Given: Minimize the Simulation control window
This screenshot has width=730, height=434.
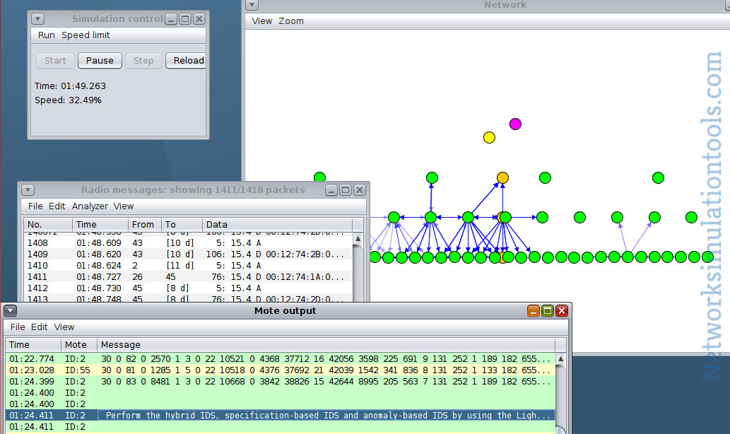Looking at the screenshot, I should click(171, 19).
